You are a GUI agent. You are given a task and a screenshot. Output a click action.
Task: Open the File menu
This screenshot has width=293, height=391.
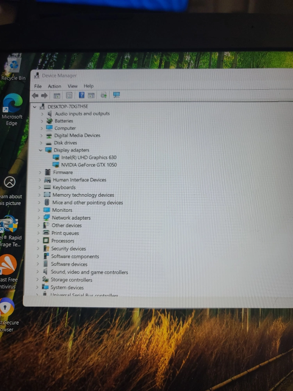click(38, 86)
